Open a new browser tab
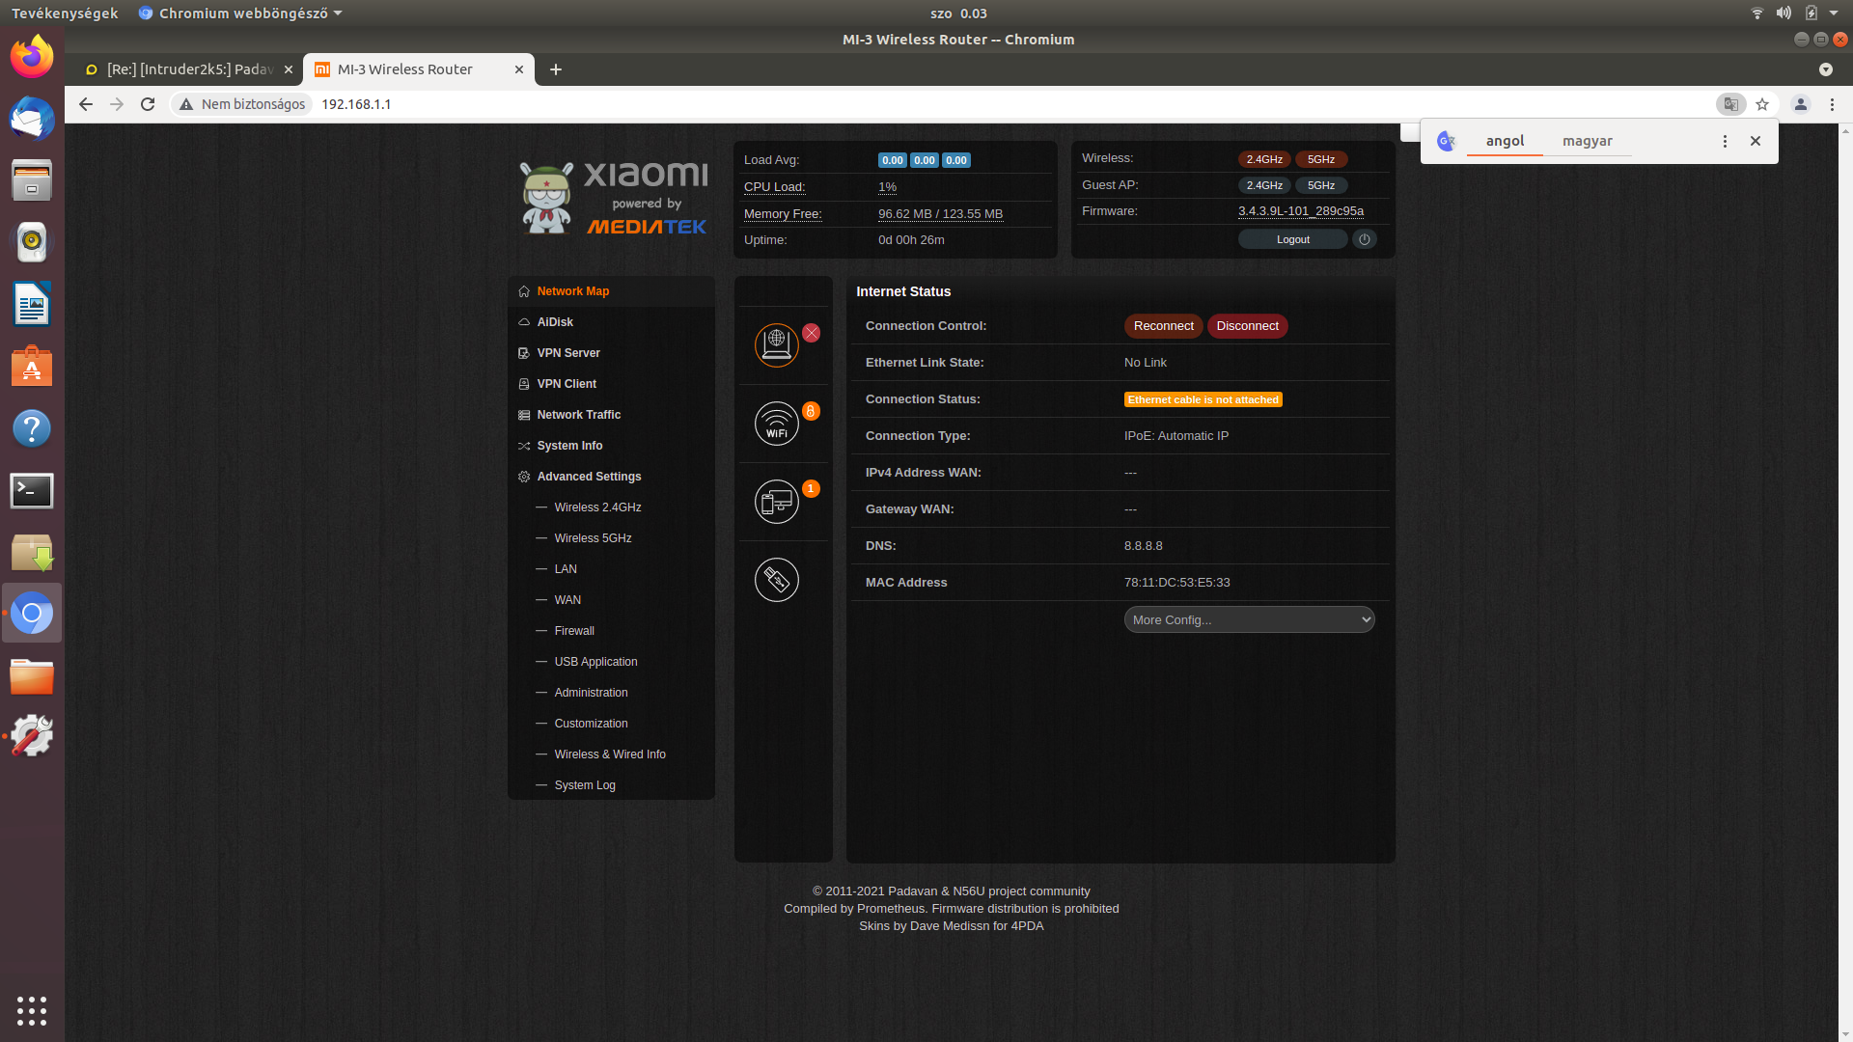 [x=556, y=69]
